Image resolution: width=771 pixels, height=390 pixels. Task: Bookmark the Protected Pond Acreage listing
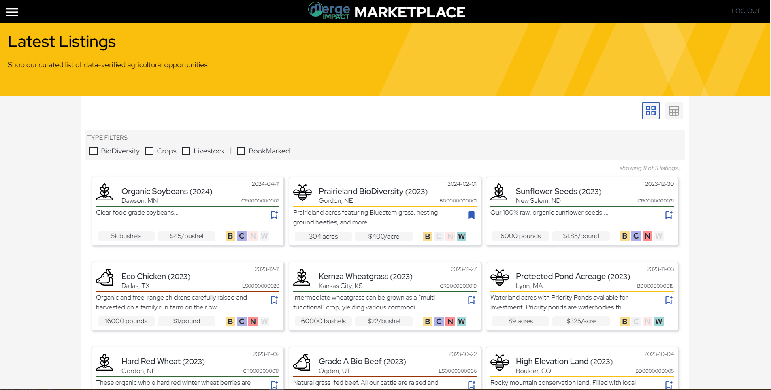coord(669,300)
